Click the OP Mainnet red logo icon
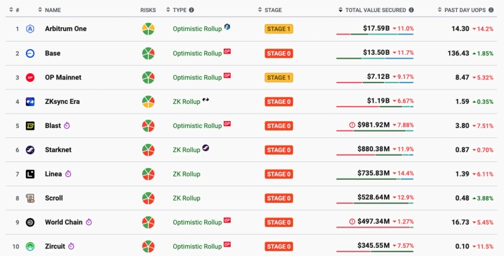The width and height of the screenshot is (504, 256). [x=30, y=78]
